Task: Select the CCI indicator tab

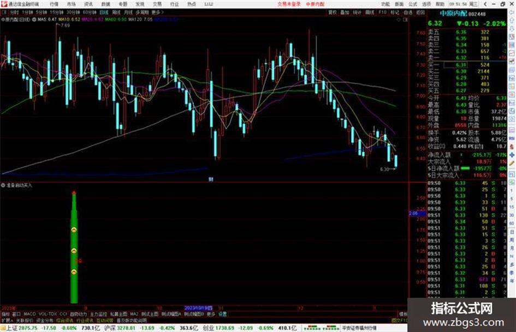Action: pos(63,314)
